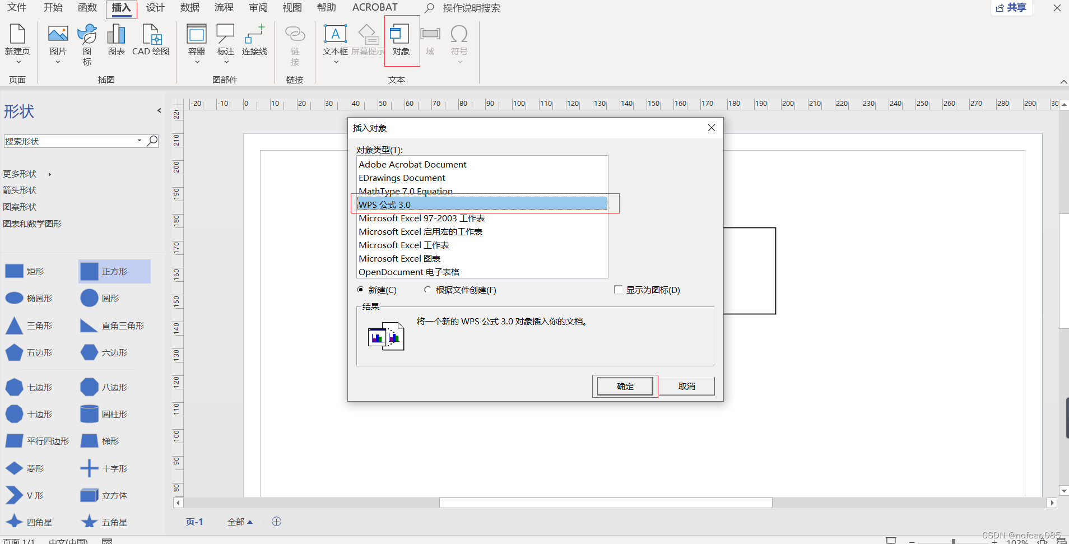Click the New Page (新建页) icon
This screenshot has height=544, width=1069.
click(x=17, y=34)
